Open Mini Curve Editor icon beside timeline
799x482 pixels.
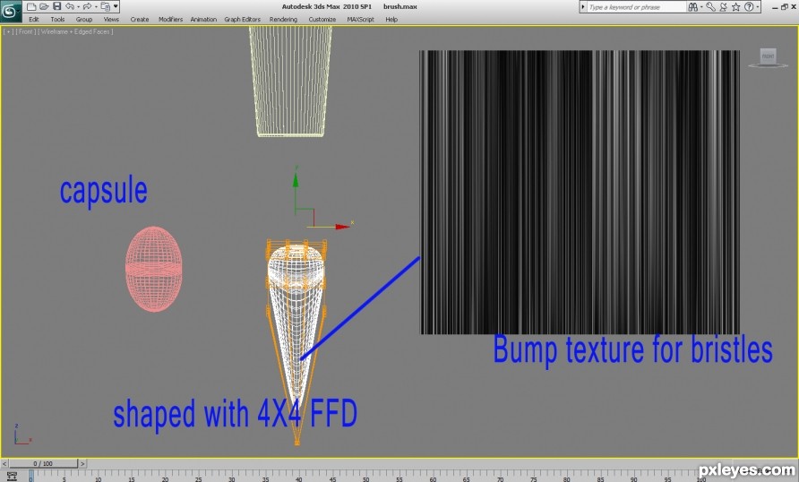tap(12, 477)
